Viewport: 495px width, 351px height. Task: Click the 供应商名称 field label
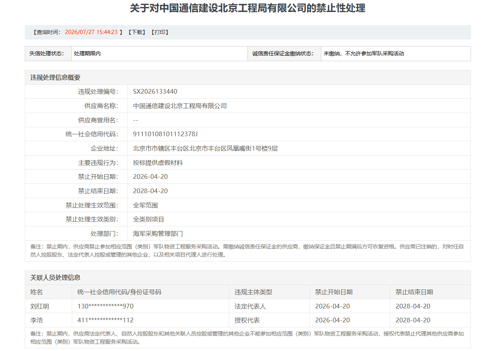click(x=101, y=106)
